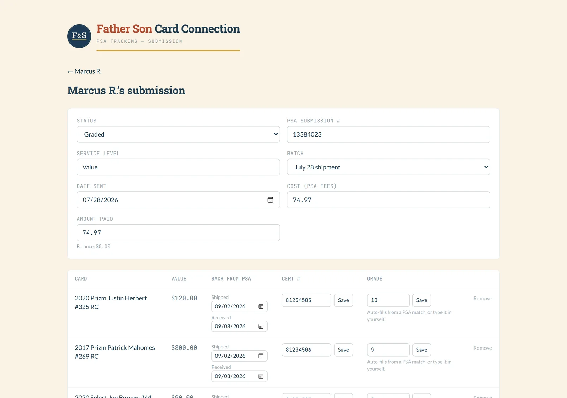Click the CERT # column header

pos(291,279)
